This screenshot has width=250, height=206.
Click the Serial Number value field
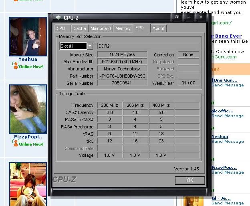click(122, 83)
